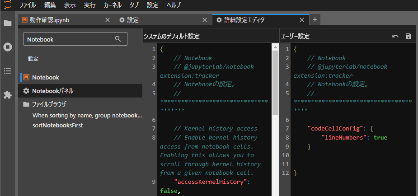Click "accessKernelHistory" in default settings
This screenshot has height=196, width=418.
[x=211, y=182]
